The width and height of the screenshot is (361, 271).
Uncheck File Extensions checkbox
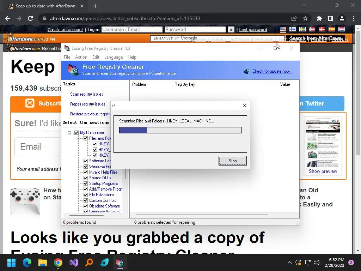86,195
